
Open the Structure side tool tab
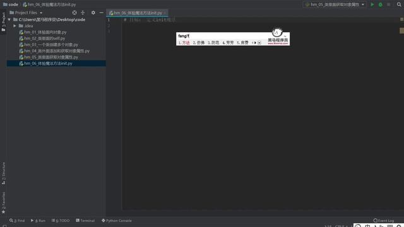click(x=3, y=173)
